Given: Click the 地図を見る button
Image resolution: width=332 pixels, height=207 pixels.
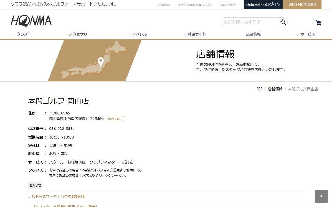Looking at the screenshot, I should tap(115, 119).
